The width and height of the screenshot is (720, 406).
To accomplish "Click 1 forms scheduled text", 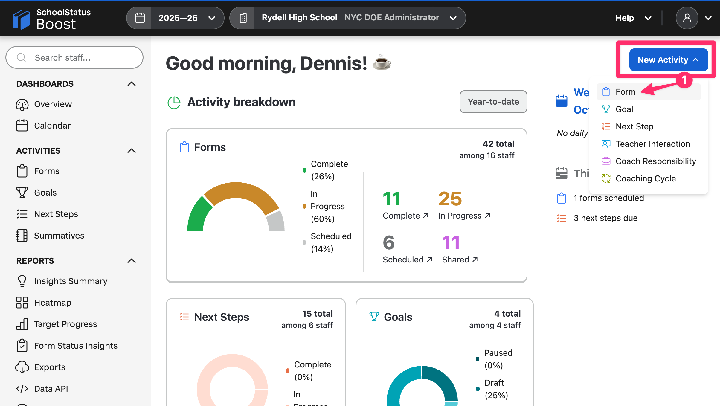I will [608, 198].
